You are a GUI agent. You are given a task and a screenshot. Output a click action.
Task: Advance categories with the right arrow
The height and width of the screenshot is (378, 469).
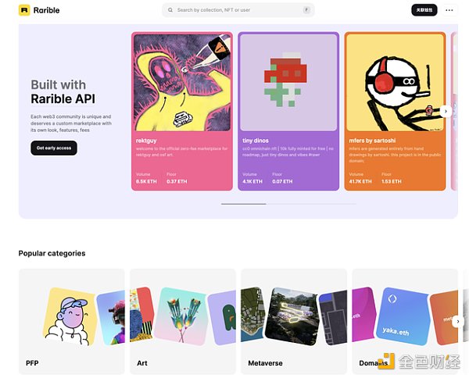point(458,322)
